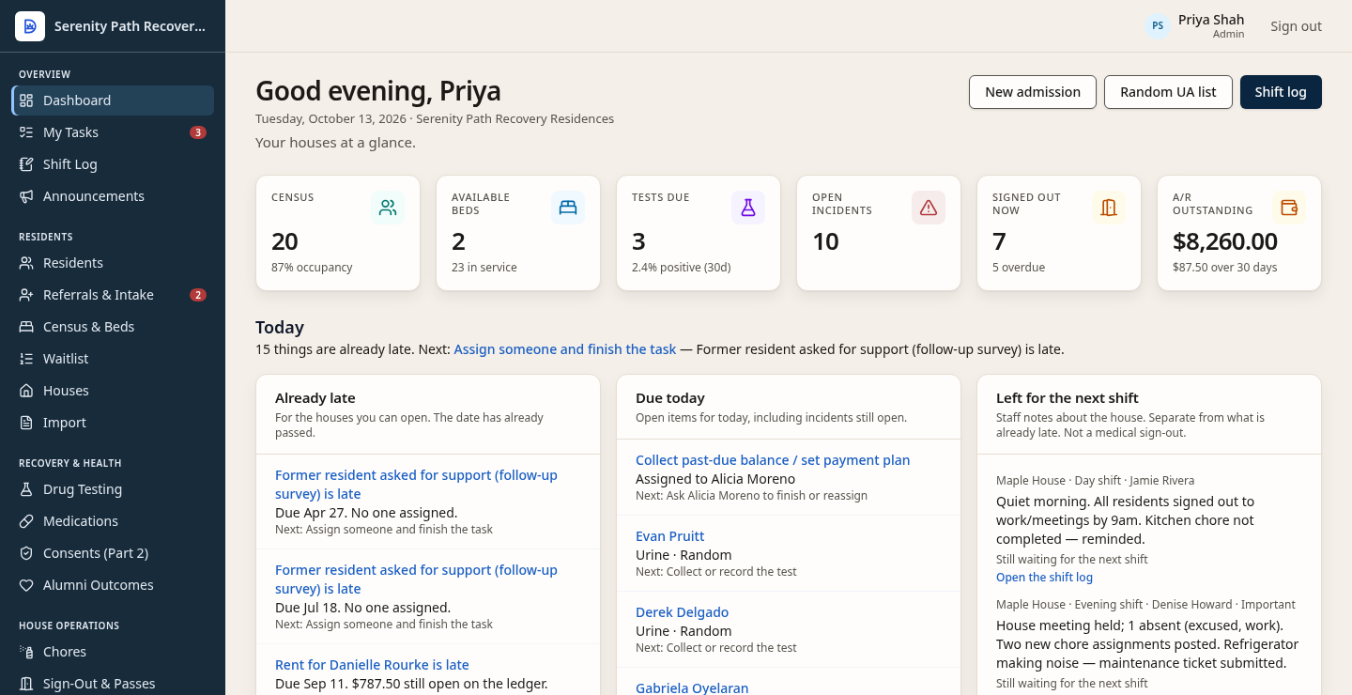The height and width of the screenshot is (695, 1352).
Task: Click the Waitlist list icon
Action: click(26, 359)
